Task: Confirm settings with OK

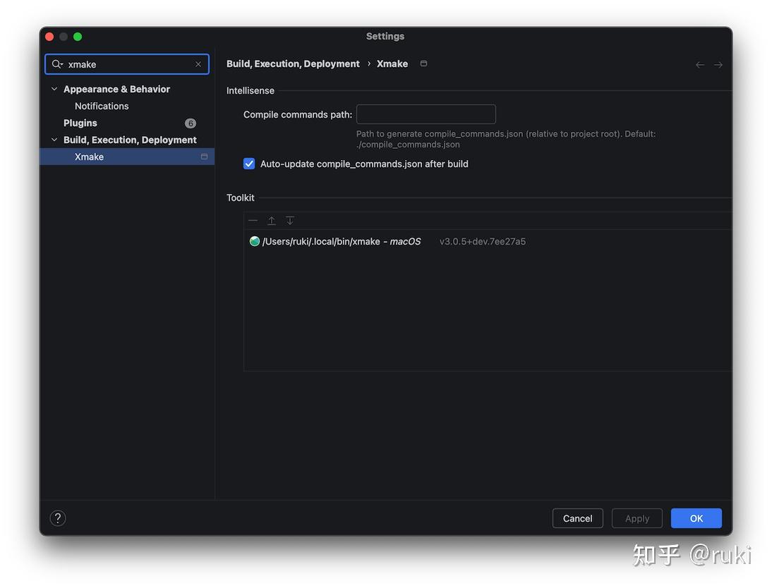Action: point(696,518)
